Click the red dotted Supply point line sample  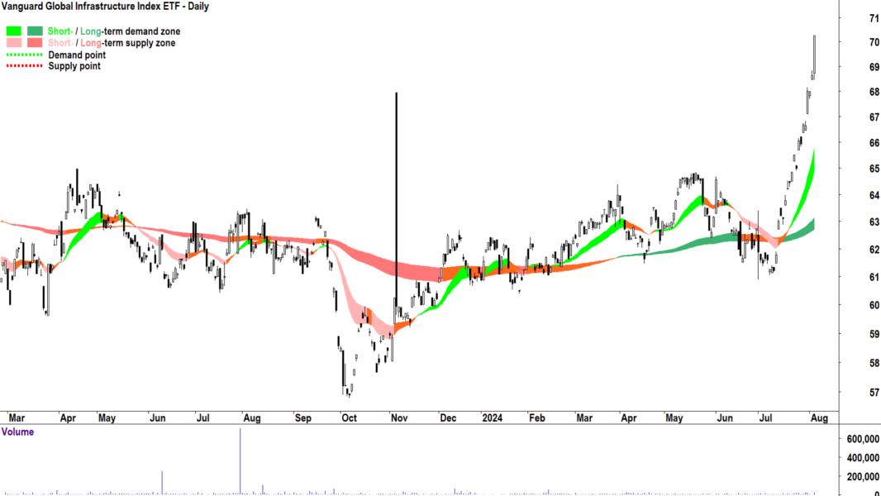[x=24, y=66]
